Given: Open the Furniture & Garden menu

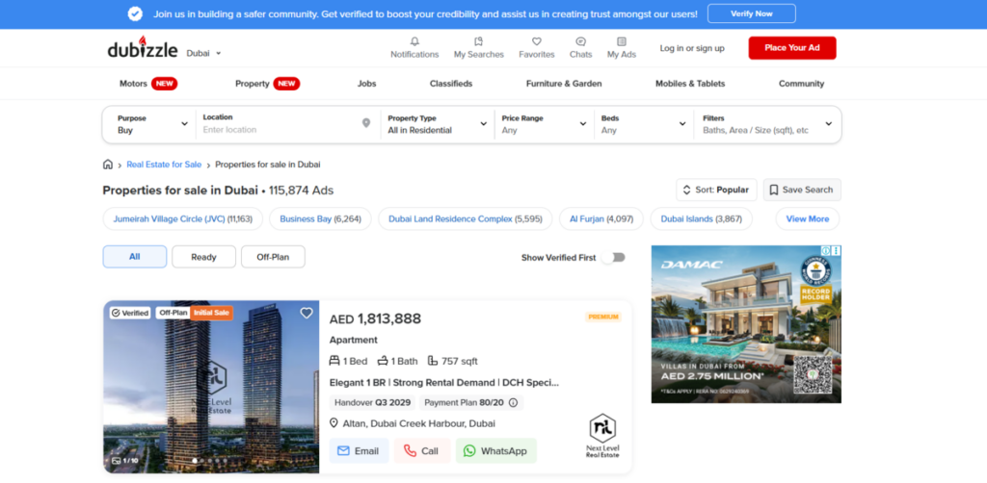Looking at the screenshot, I should (x=564, y=84).
